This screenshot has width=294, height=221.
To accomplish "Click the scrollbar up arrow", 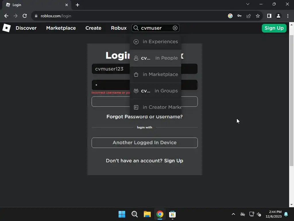I will 291,25.
